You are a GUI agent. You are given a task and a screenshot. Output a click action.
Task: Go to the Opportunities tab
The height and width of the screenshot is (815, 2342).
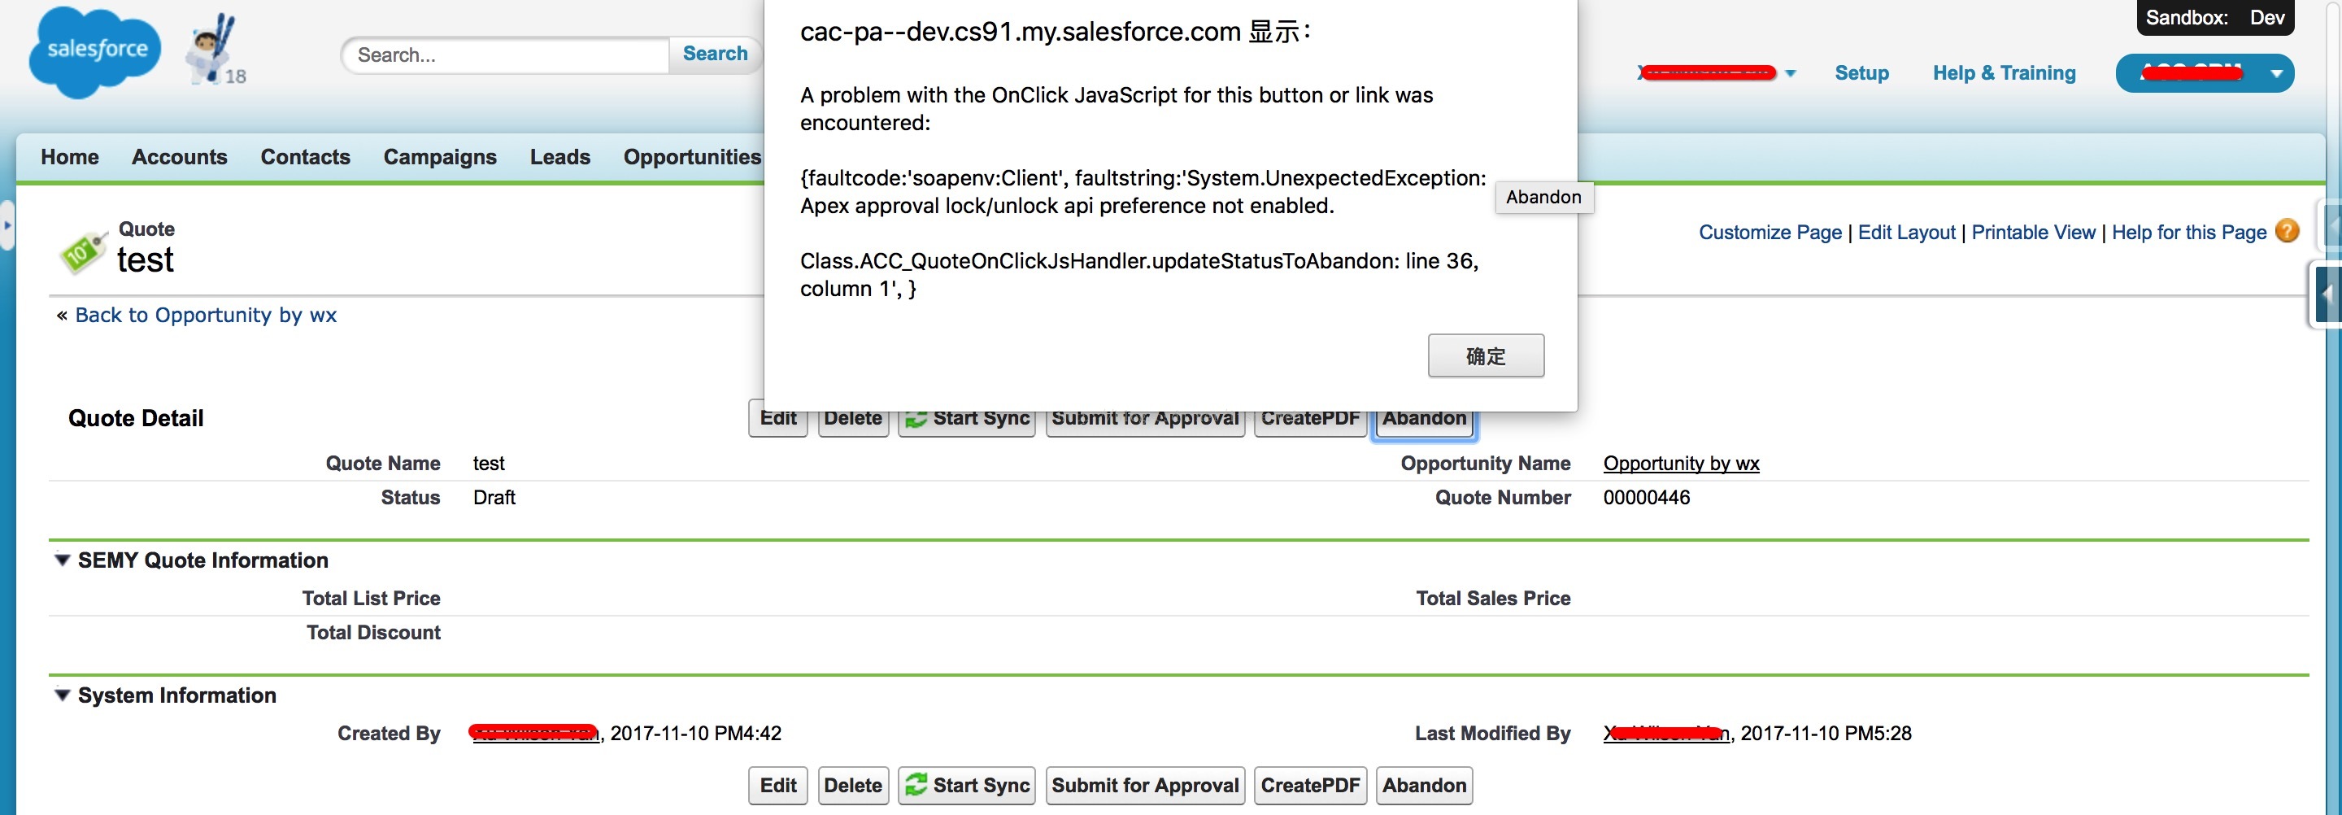coord(692,156)
